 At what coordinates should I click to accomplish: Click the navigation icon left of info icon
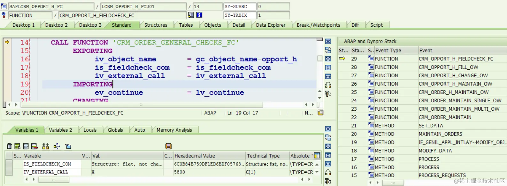[191, 15]
